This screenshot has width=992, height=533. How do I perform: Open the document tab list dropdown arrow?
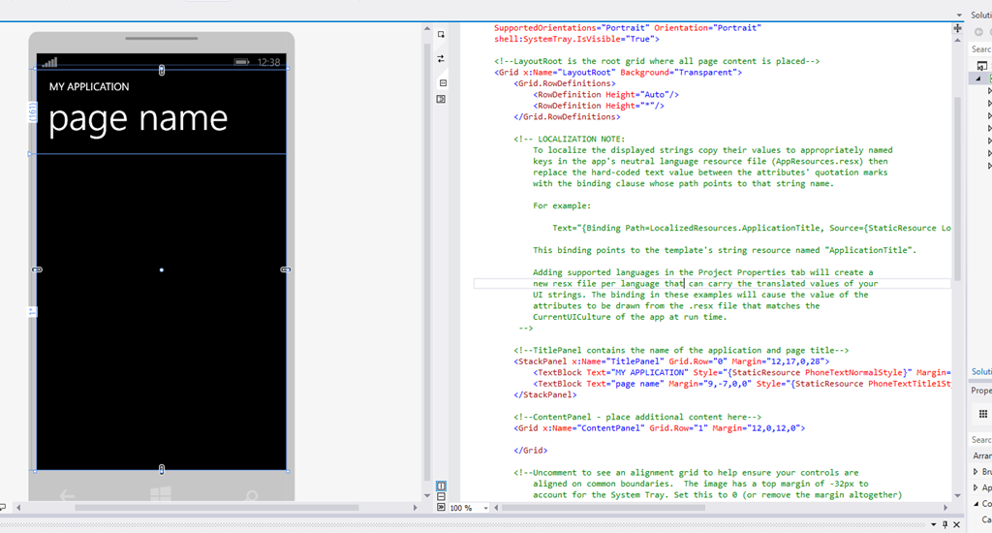tap(959, 16)
